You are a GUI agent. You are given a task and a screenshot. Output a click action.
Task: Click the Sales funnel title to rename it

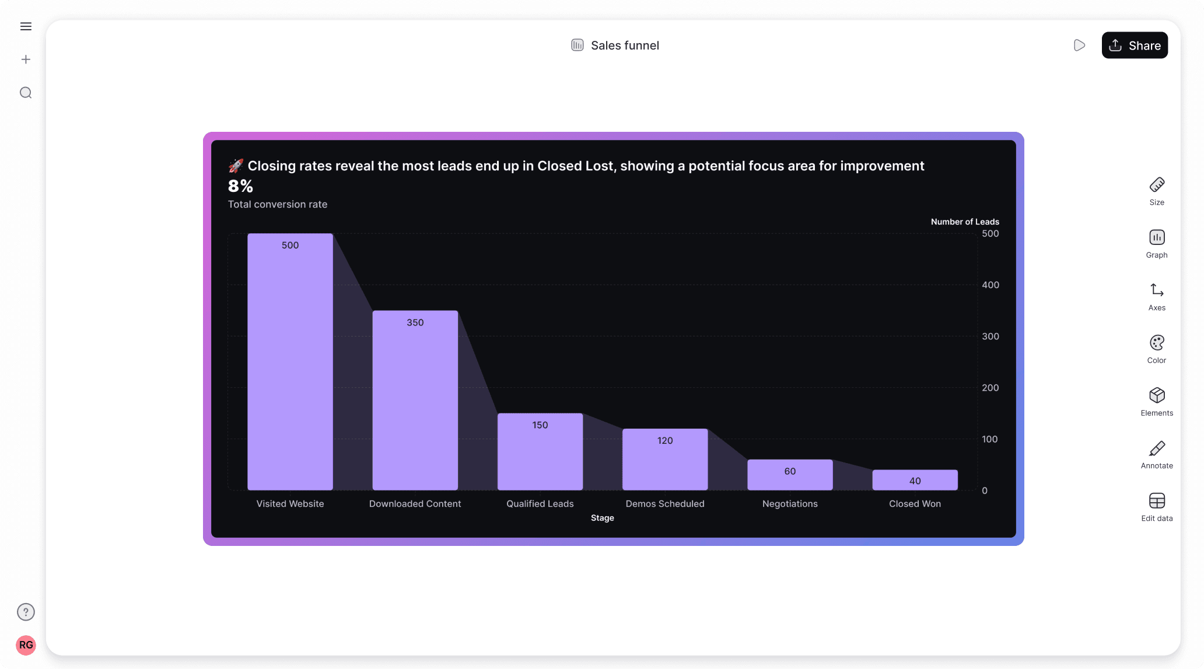coord(625,45)
